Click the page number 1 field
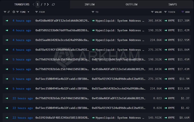Viewport: 194px width, 122px height. click(38, 5)
